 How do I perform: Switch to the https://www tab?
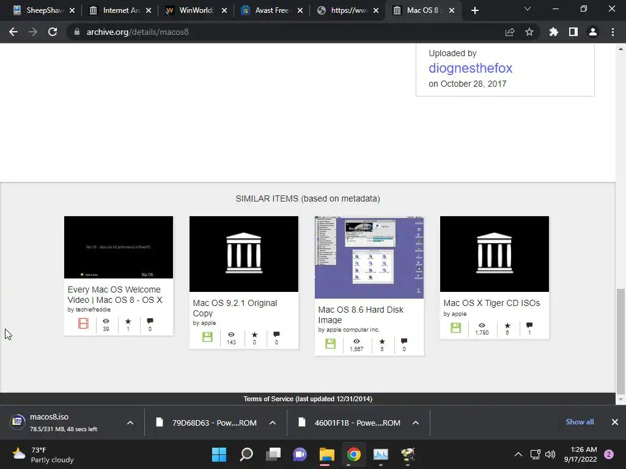click(342, 10)
